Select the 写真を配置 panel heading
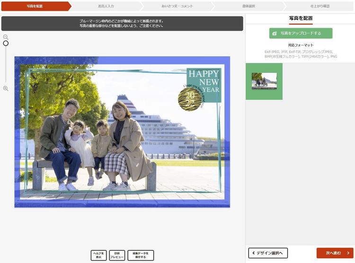The width and height of the screenshot is (355, 263). click(301, 18)
